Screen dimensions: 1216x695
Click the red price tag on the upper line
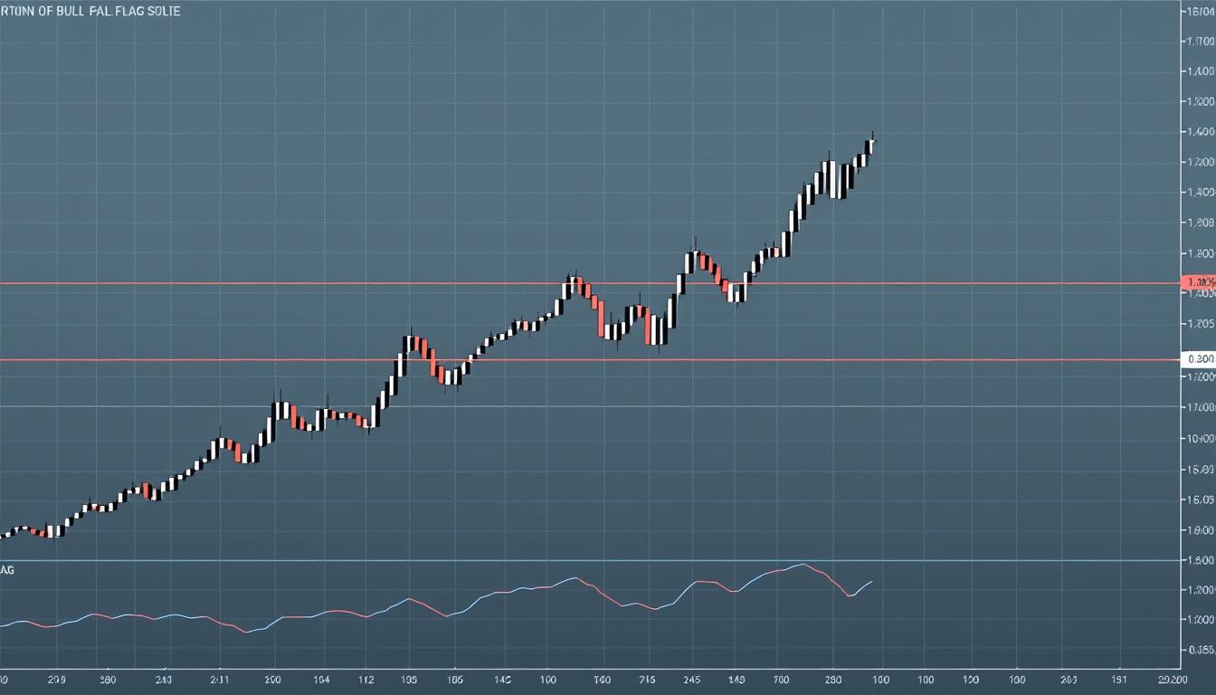(x=1199, y=283)
